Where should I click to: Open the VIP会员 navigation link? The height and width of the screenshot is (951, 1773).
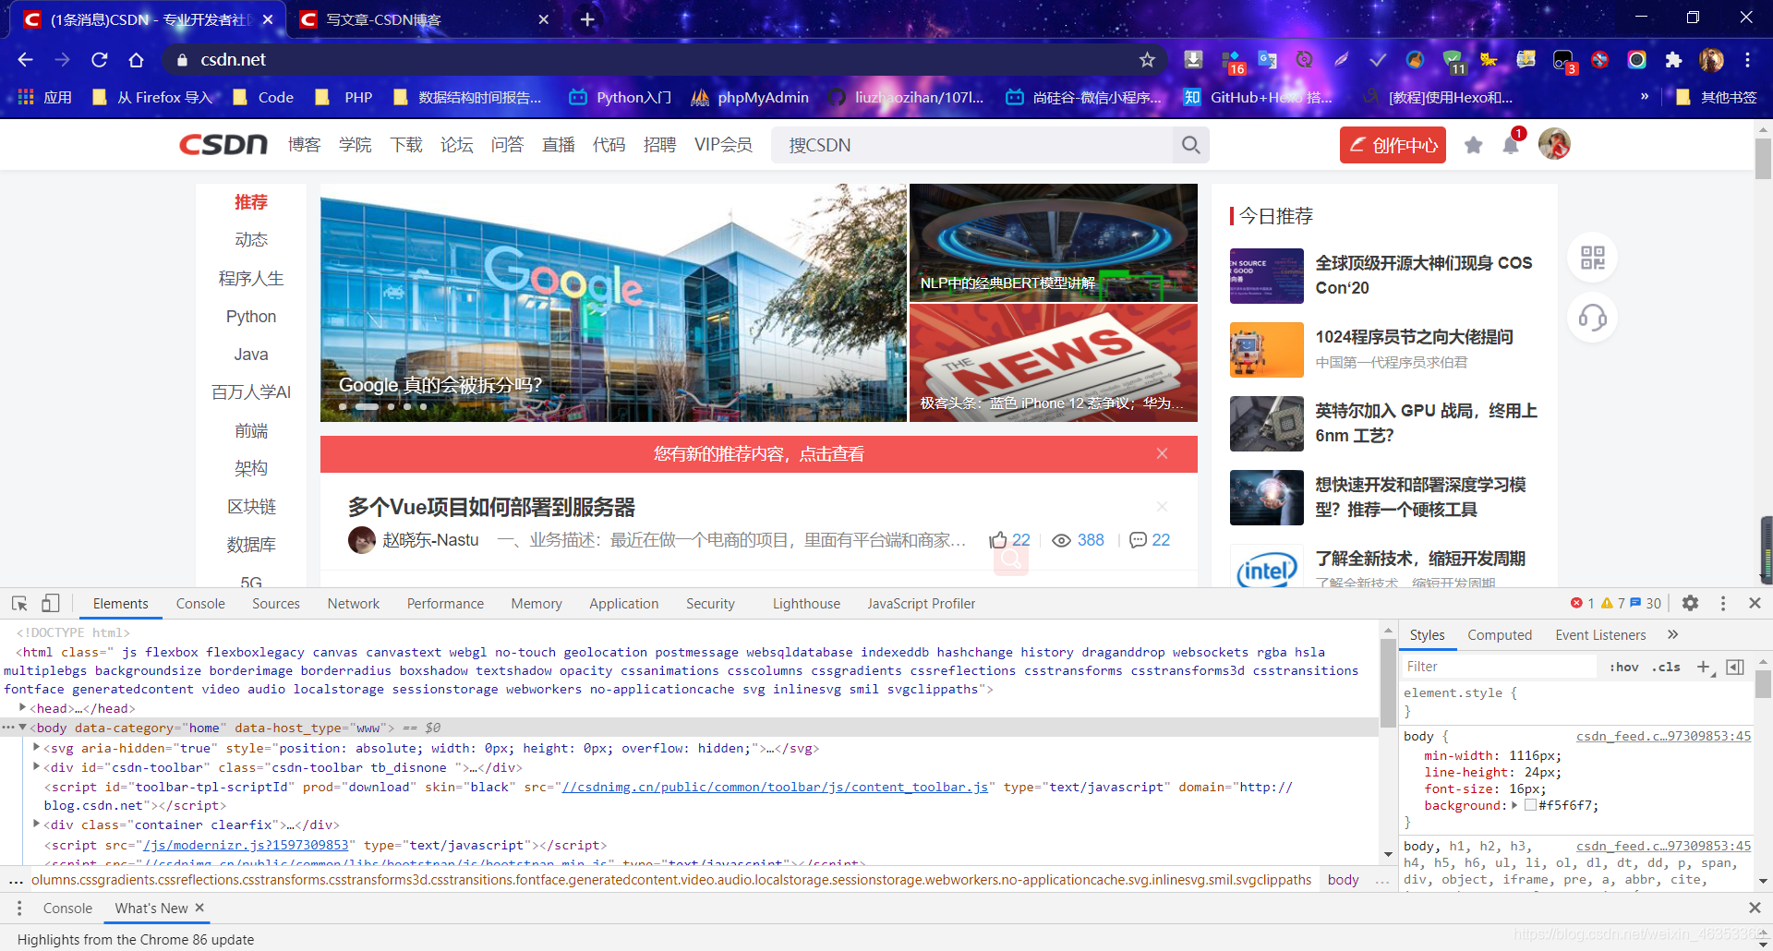click(x=723, y=145)
